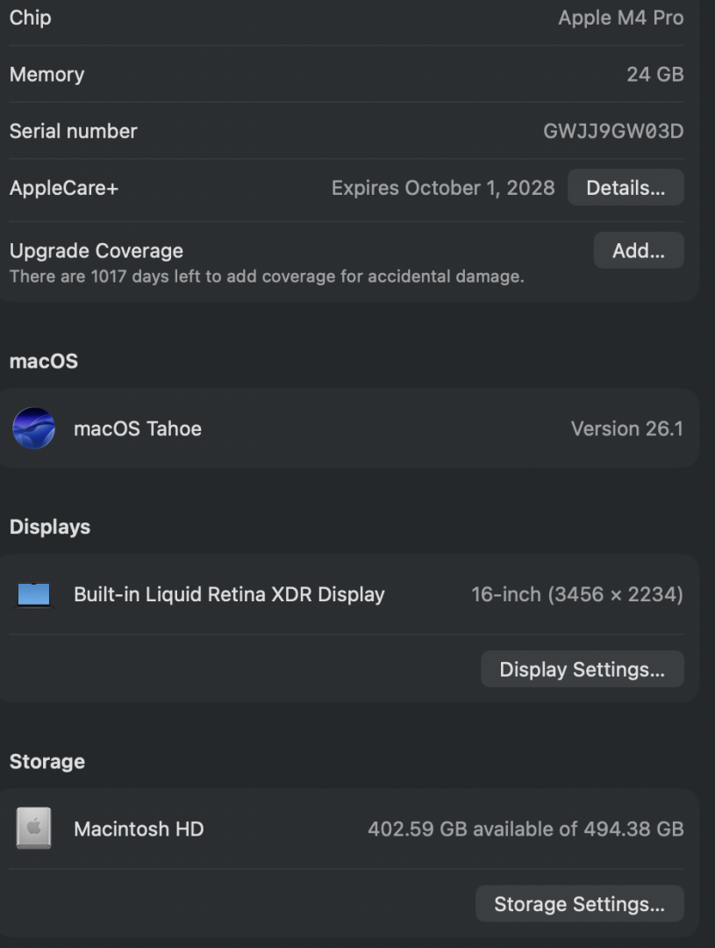Click the 402.59 GB available storage text
715x948 pixels.
[525, 829]
